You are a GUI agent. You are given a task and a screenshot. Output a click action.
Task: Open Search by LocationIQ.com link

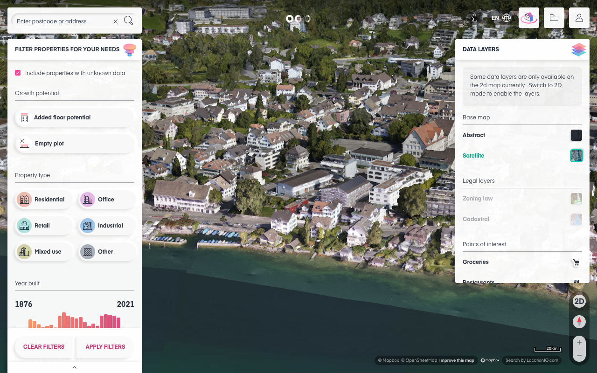(532, 360)
